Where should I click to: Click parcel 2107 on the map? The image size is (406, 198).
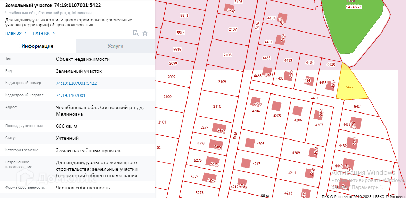(233, 29)
